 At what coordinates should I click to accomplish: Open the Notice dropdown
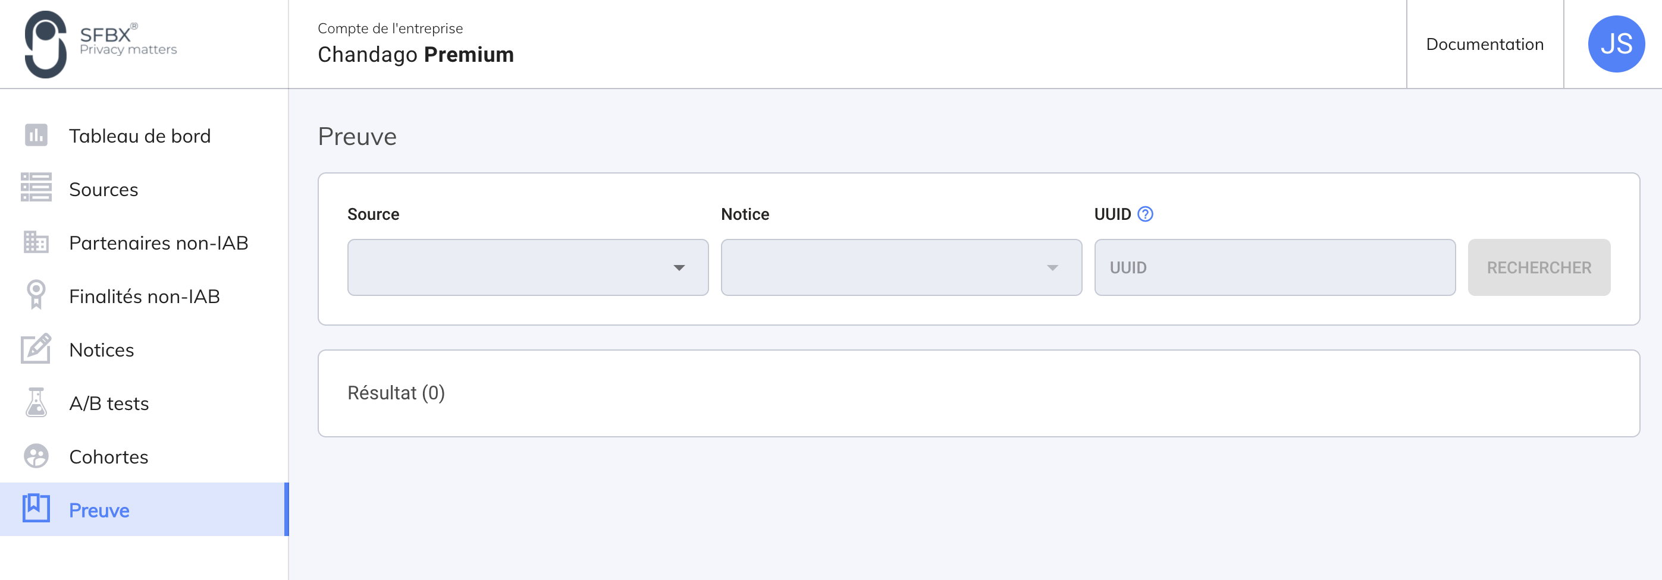coord(901,267)
